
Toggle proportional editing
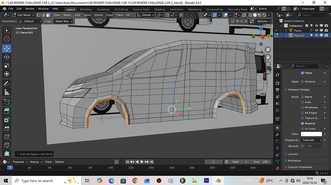(181, 15)
